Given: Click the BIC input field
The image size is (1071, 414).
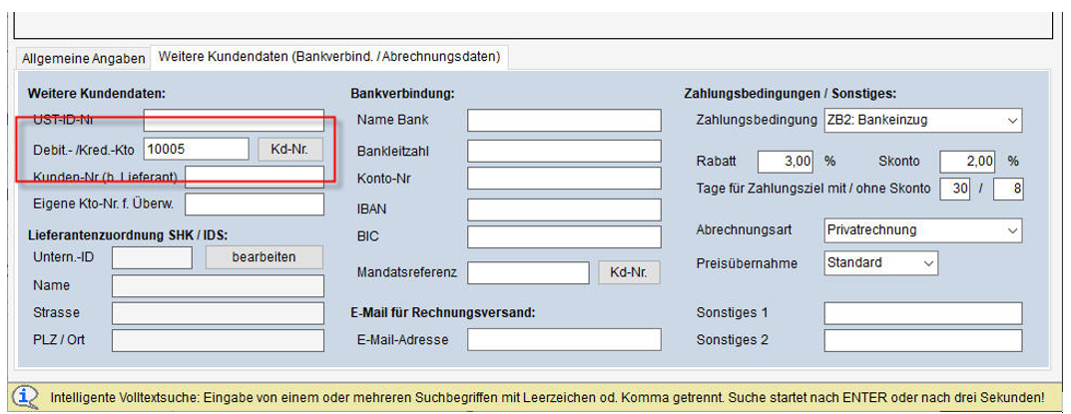Looking at the screenshot, I should point(564,239).
